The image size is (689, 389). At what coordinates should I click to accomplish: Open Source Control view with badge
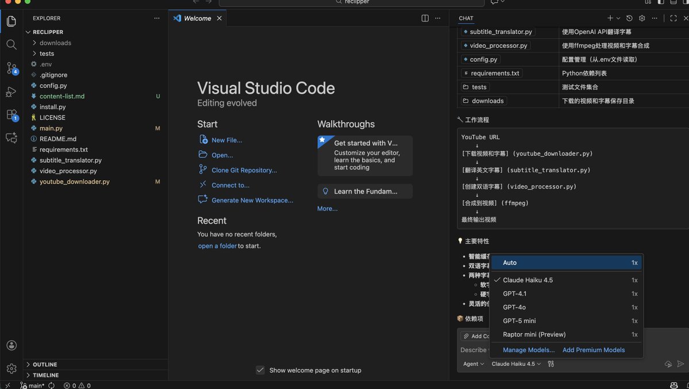tap(11, 68)
